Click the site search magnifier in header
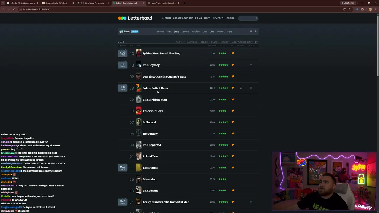 256,18
